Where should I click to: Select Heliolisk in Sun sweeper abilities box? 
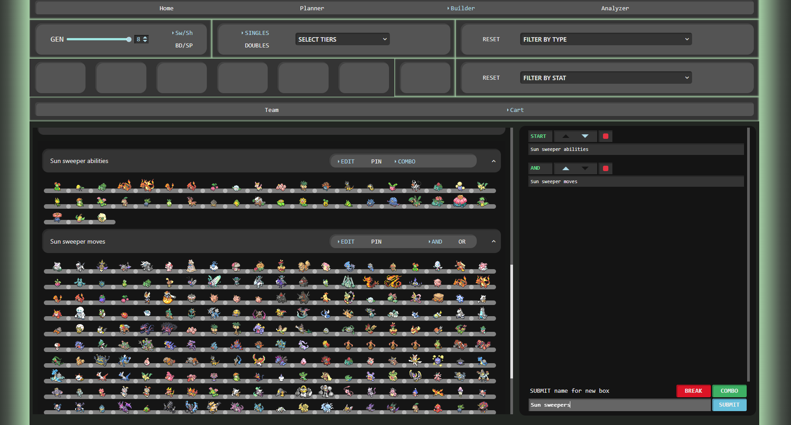348,186
